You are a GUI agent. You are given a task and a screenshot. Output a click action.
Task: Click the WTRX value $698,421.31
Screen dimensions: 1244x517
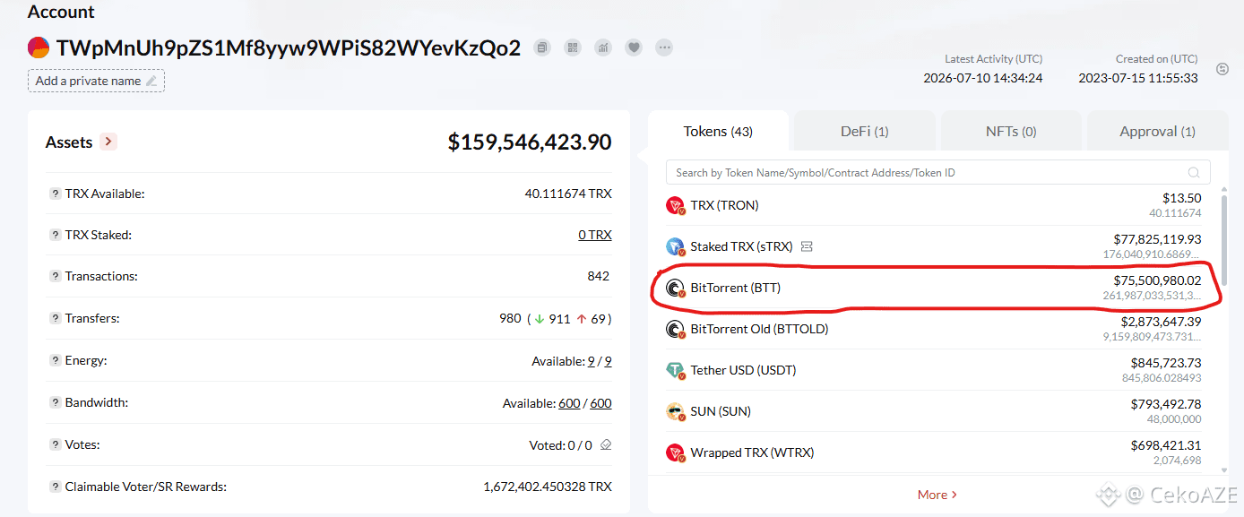point(1166,445)
